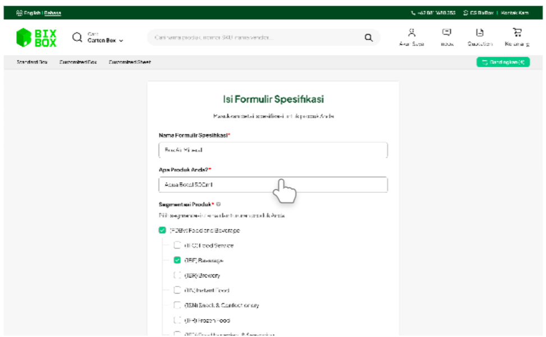Image resolution: width=546 pixels, height=337 pixels.
Task: Open the Quotation document icon
Action: (x=480, y=33)
